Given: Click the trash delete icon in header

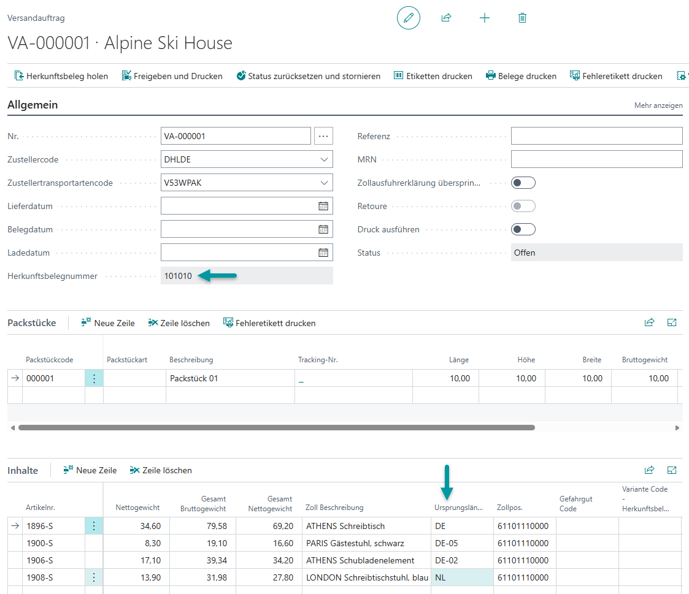Looking at the screenshot, I should (522, 18).
